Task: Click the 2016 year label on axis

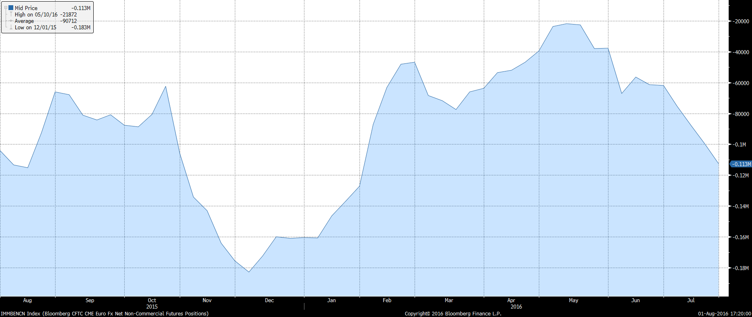Action: pyautogui.click(x=516, y=307)
